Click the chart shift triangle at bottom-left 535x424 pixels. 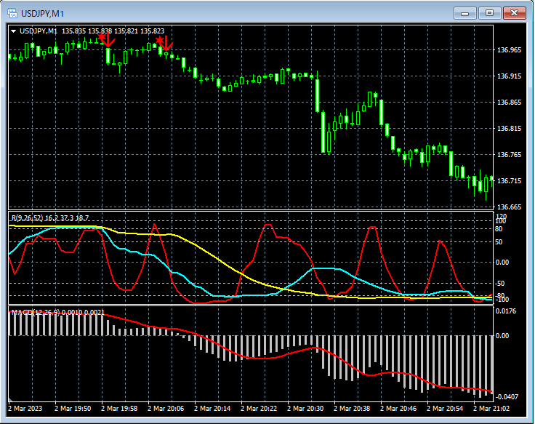click(x=11, y=399)
